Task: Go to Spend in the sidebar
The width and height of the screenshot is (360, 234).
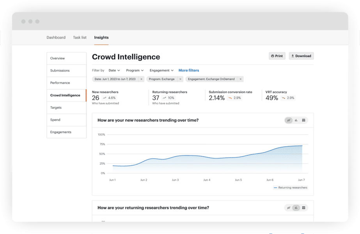Action: tap(55, 120)
